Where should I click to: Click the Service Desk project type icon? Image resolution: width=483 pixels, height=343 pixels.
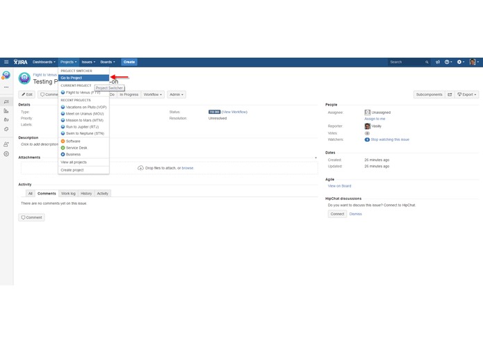click(x=63, y=148)
